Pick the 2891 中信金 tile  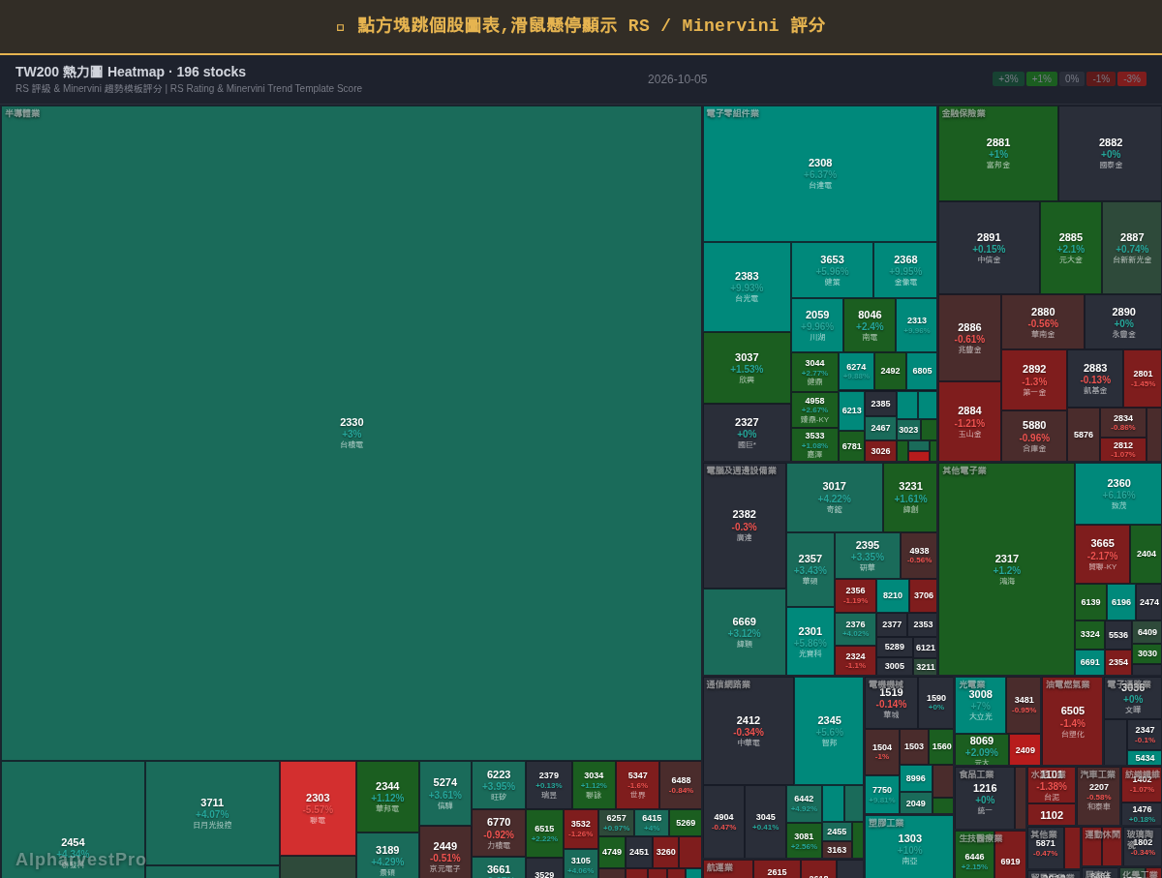[x=990, y=248]
